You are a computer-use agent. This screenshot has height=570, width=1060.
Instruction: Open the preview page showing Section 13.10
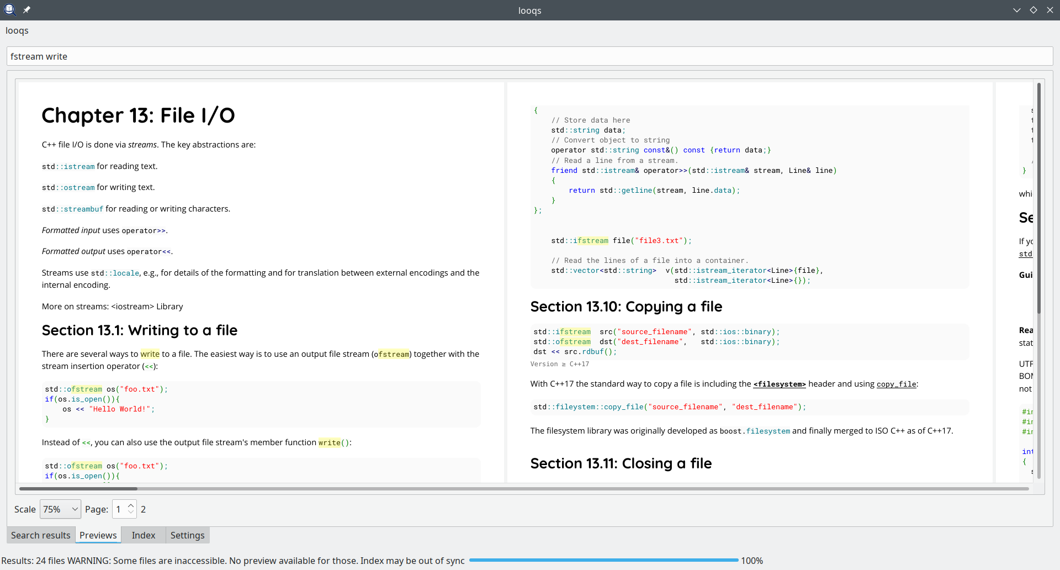coord(750,282)
